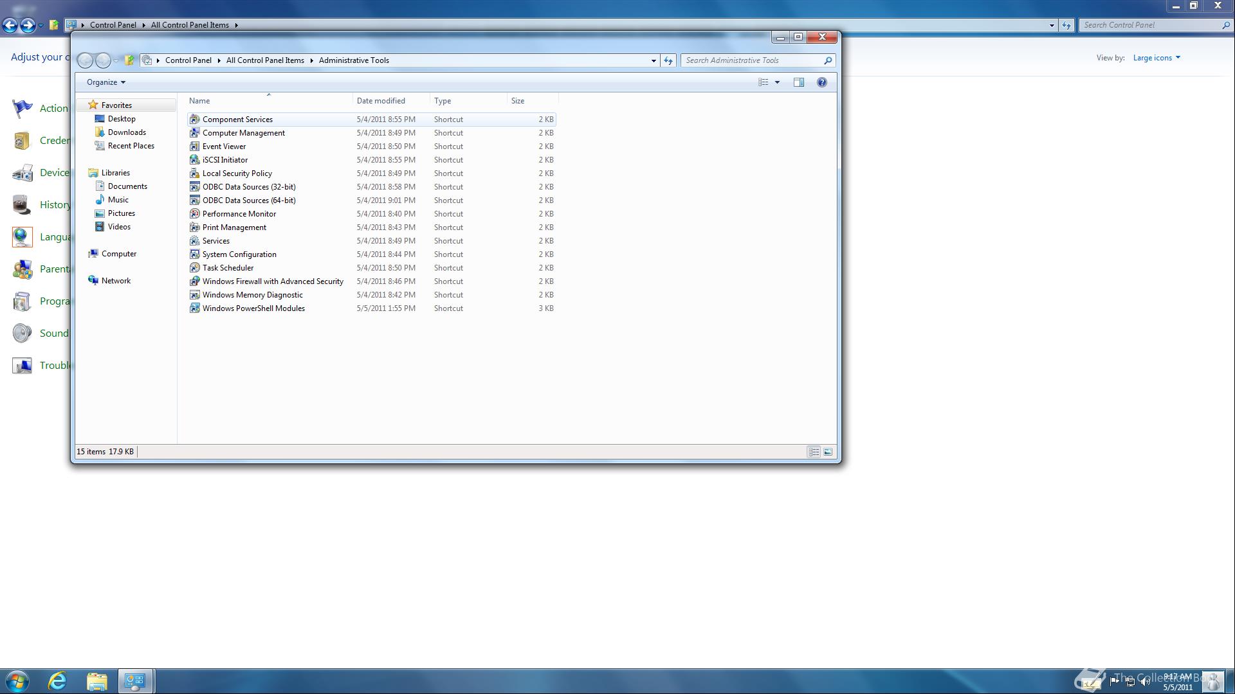Image resolution: width=1235 pixels, height=694 pixels.
Task: Sort by the Type column header
Action: click(x=468, y=101)
